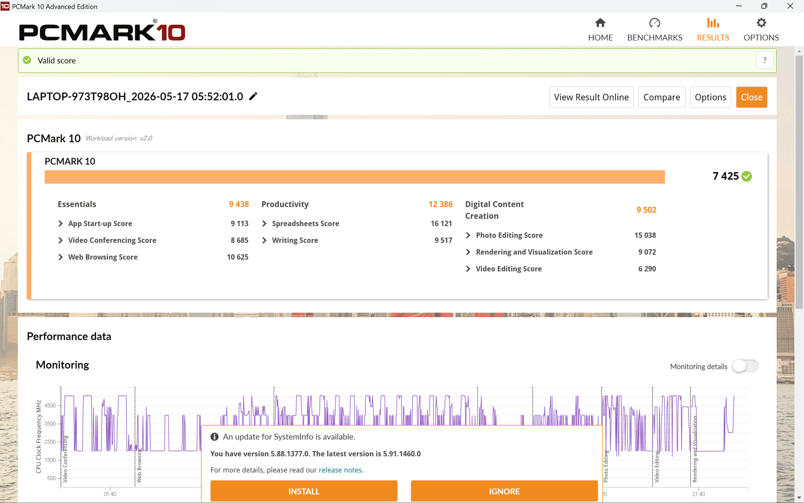Click the Video Editing score value 6 290
Viewport: 804px width, 503px height.
tap(647, 268)
